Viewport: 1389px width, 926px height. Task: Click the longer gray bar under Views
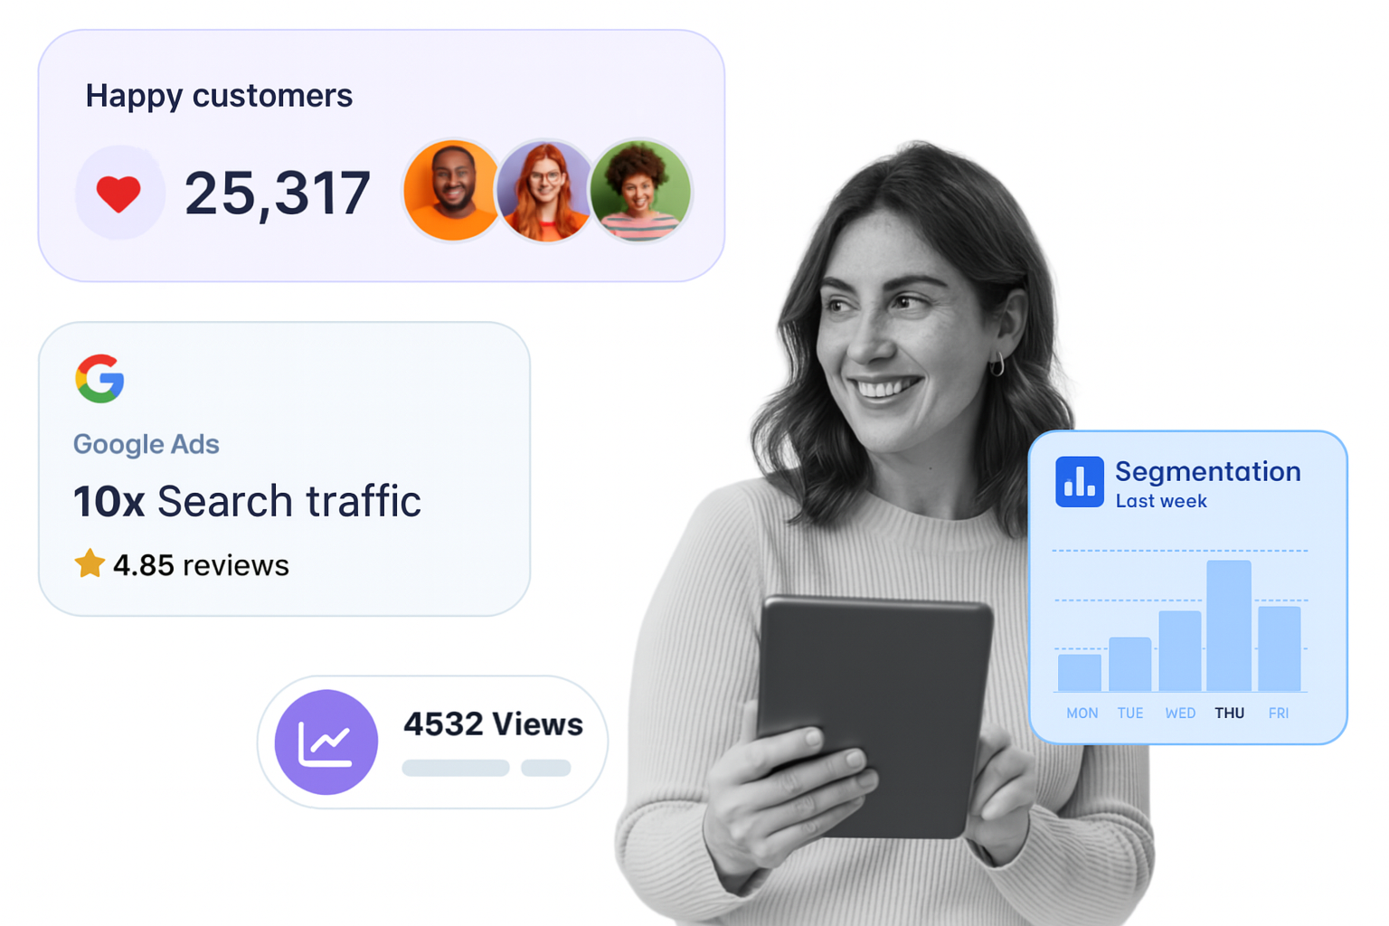[x=456, y=768]
